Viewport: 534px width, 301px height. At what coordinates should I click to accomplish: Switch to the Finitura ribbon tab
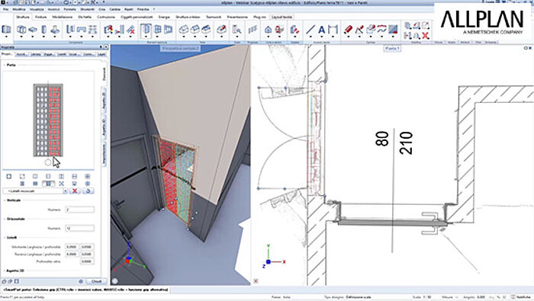[x=41, y=17]
